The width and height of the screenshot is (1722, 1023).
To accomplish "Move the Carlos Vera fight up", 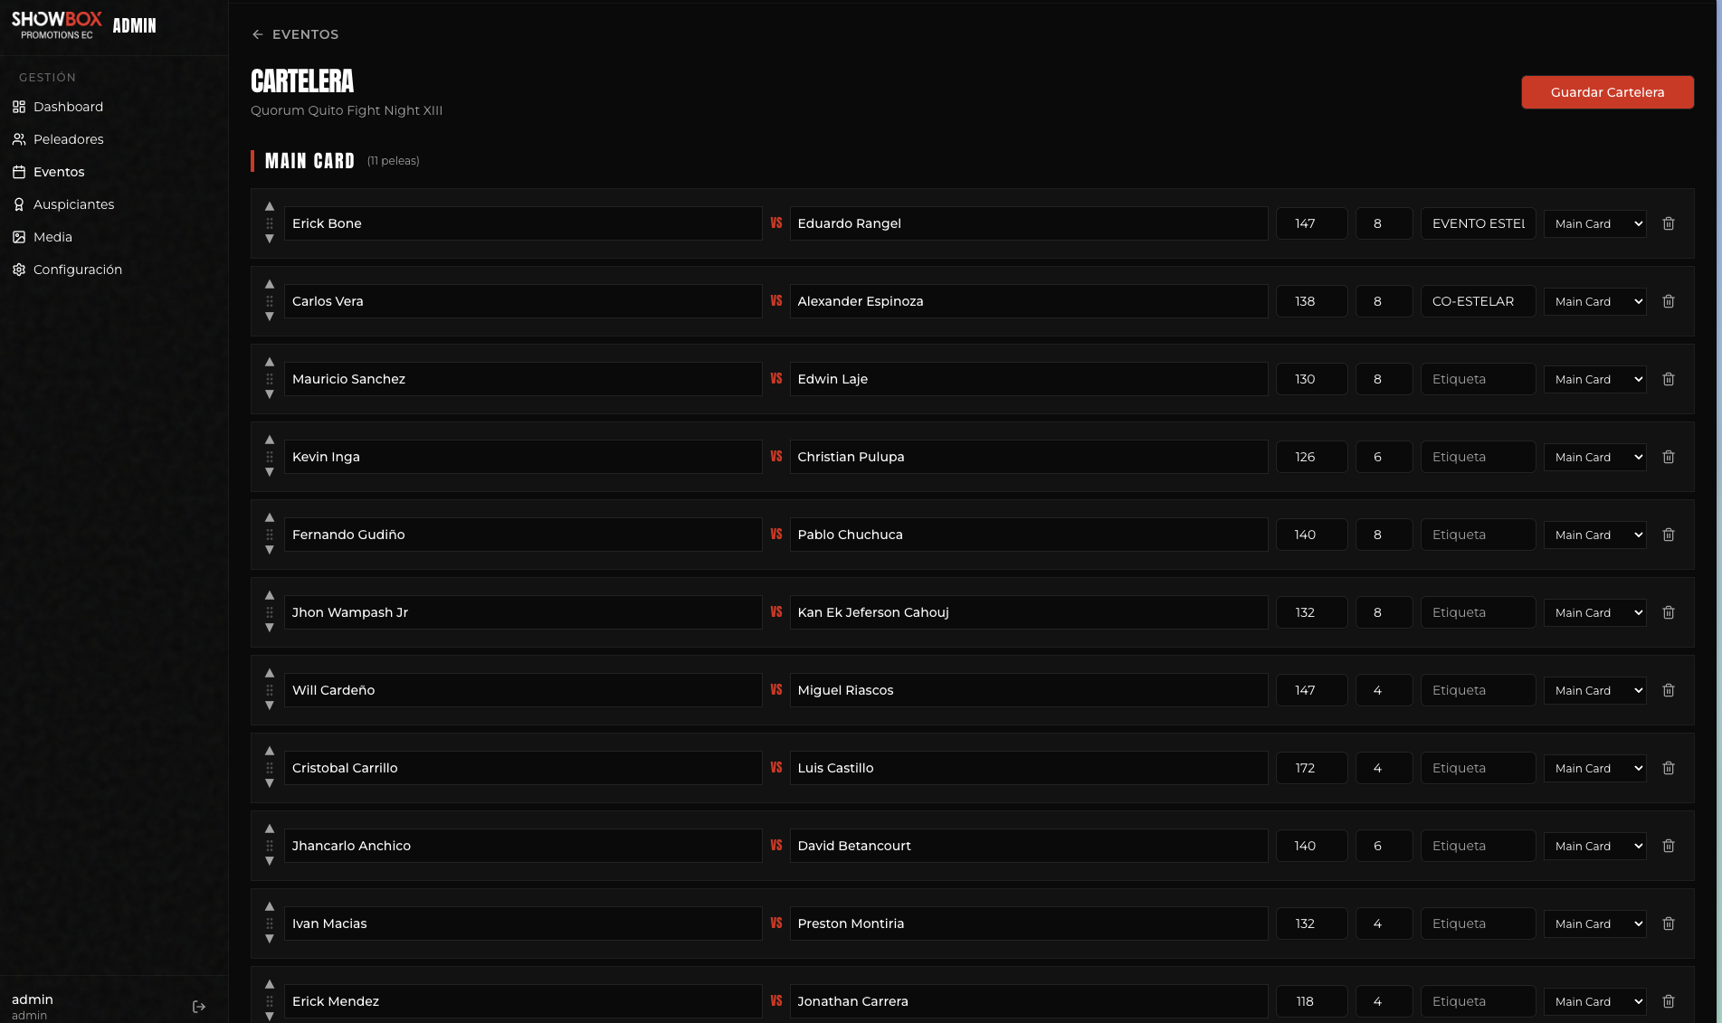I will [269, 282].
